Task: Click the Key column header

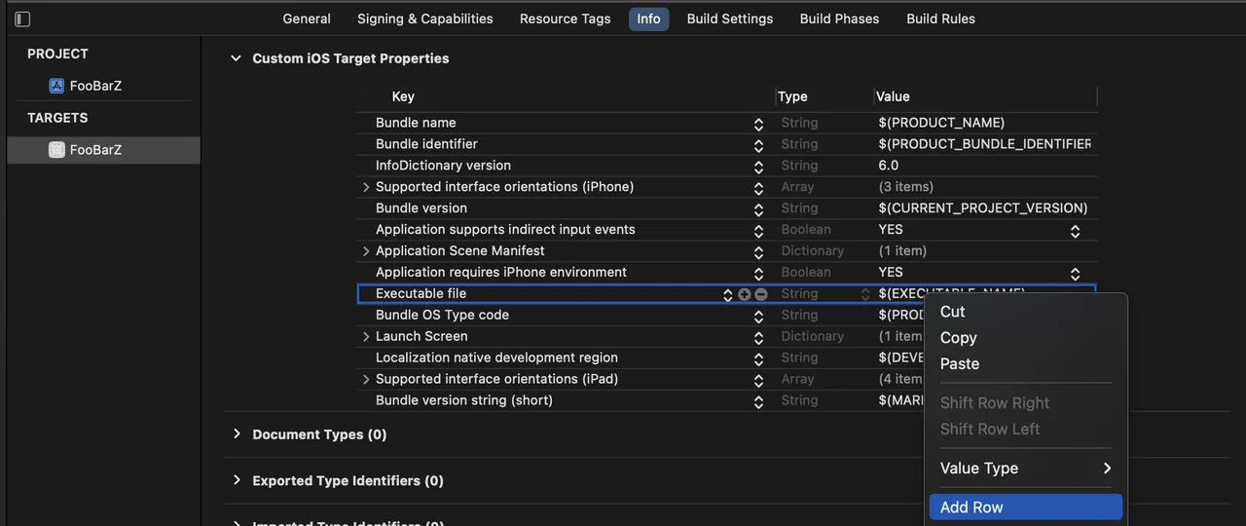Action: (x=403, y=96)
